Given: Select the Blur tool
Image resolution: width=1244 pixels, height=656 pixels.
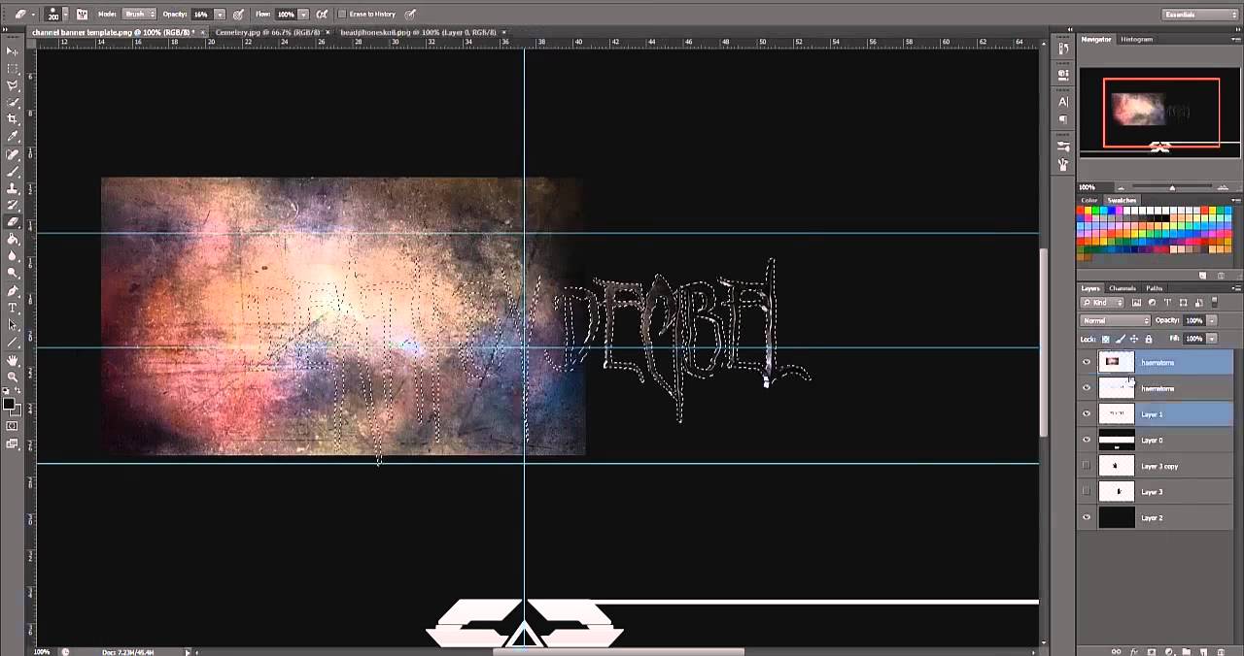Looking at the screenshot, I should (x=13, y=256).
